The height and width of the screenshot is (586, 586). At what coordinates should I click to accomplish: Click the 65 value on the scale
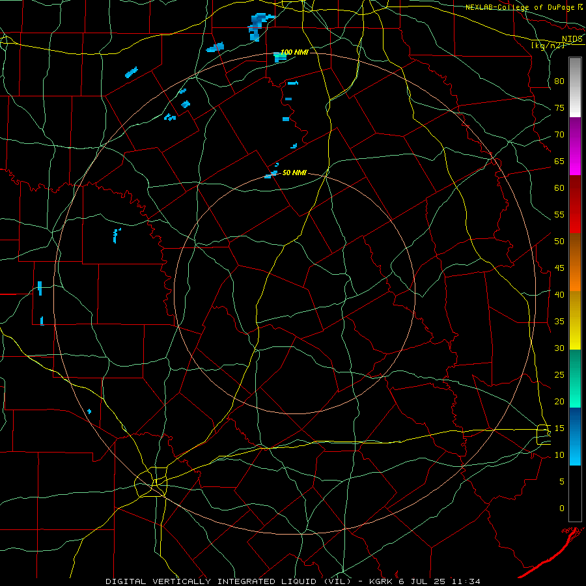click(x=559, y=161)
